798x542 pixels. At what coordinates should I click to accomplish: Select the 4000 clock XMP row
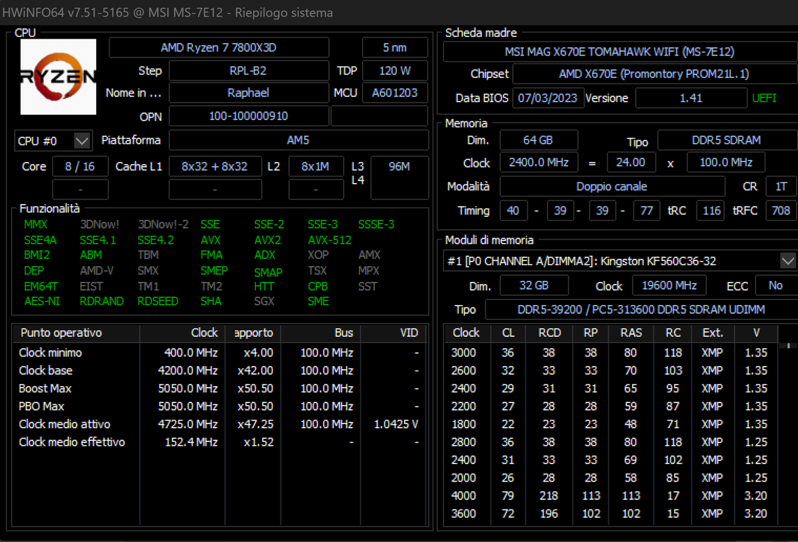click(x=611, y=496)
